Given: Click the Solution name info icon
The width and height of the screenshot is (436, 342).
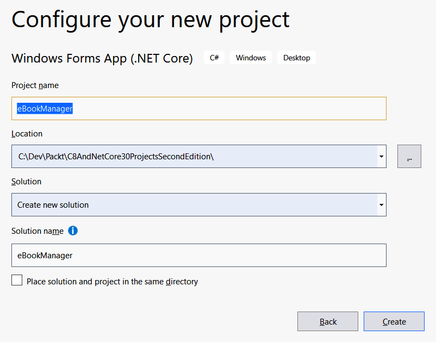Looking at the screenshot, I should click(x=73, y=231).
